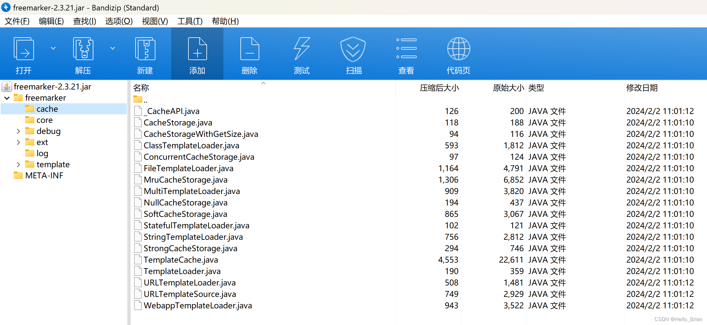
Task: Select file StrongCacheStorage.java
Action: (x=190, y=248)
